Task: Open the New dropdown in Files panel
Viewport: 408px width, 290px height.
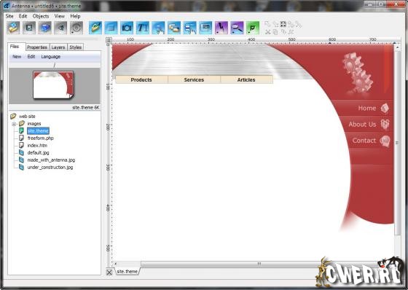Action: (17, 57)
